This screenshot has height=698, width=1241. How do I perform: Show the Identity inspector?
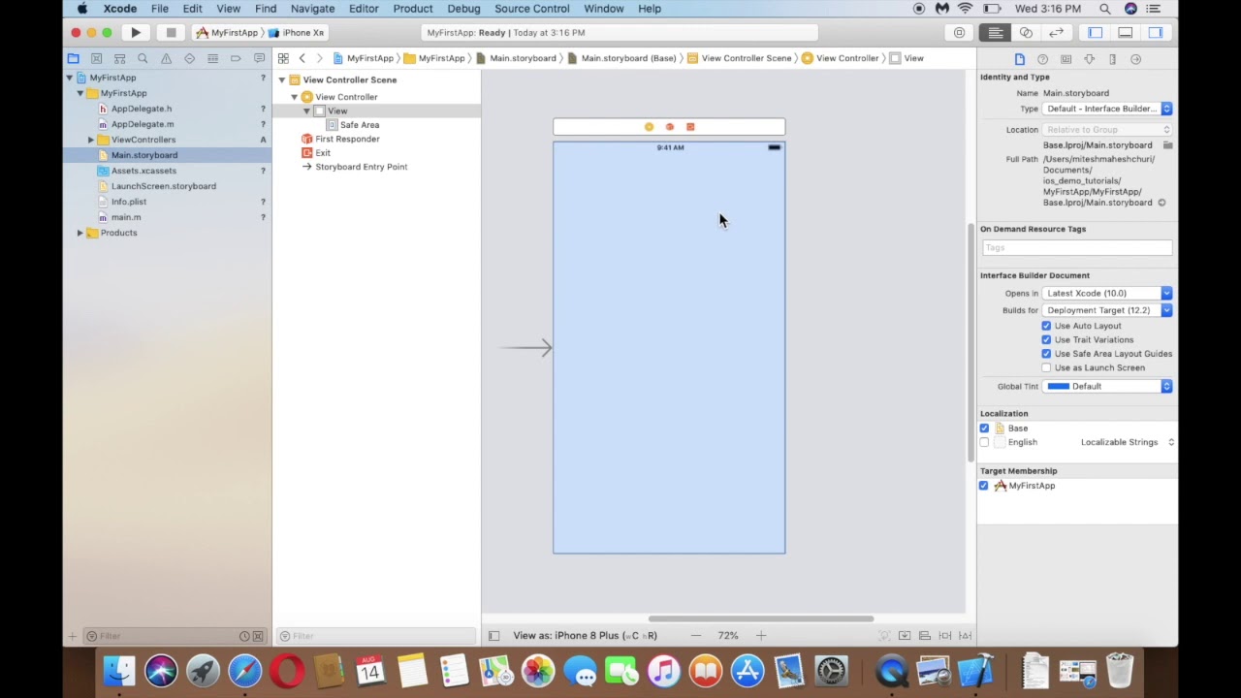[1066, 59]
